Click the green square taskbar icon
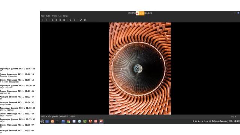This screenshot has height=135, width=240. point(85,121)
